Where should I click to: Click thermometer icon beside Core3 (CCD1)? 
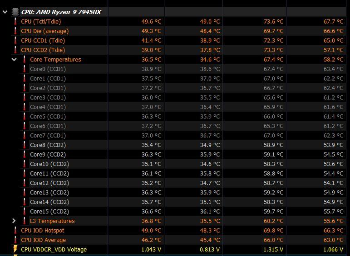click(x=25, y=97)
